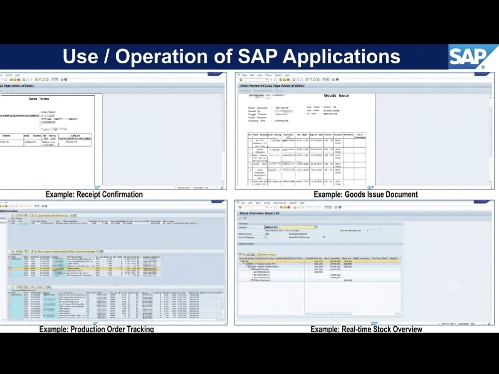Click first tree toolbar icon left of Detailed Display
The image size is (499, 374).
tap(241, 254)
